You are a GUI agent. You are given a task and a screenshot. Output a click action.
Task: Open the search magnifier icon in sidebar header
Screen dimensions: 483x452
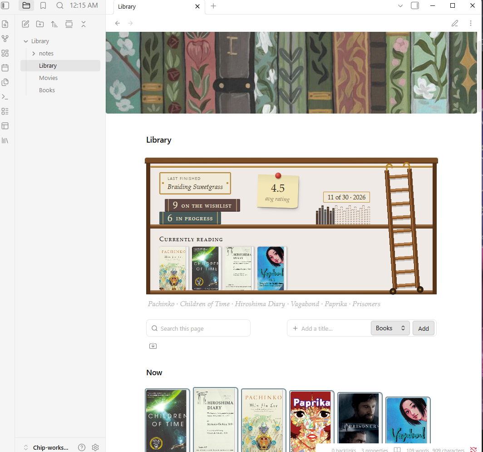[60, 5]
